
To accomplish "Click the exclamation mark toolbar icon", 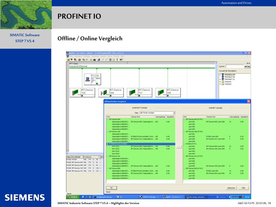I will point(117,60).
